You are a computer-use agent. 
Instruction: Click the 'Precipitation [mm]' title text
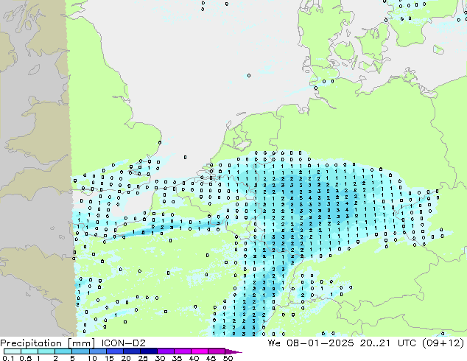point(47,343)
